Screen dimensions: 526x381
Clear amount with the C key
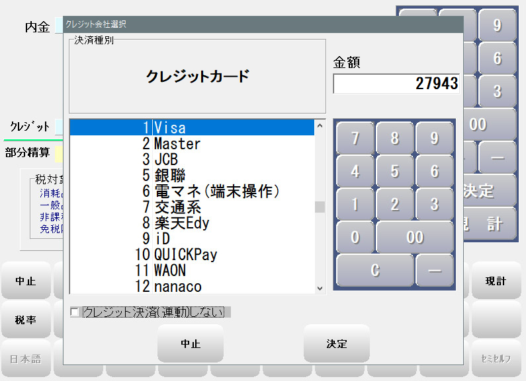[374, 271]
